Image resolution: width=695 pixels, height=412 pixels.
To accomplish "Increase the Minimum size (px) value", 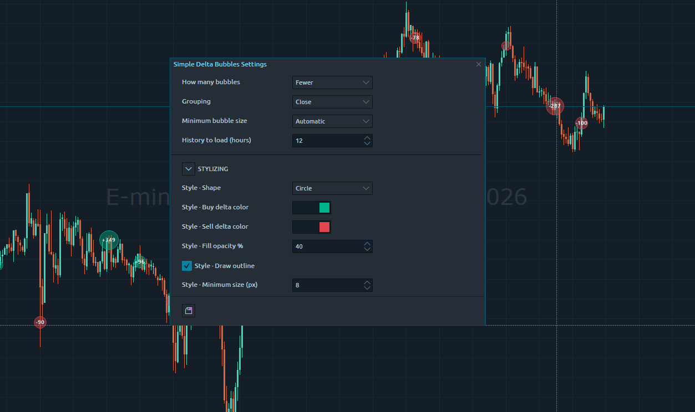I will point(367,282).
